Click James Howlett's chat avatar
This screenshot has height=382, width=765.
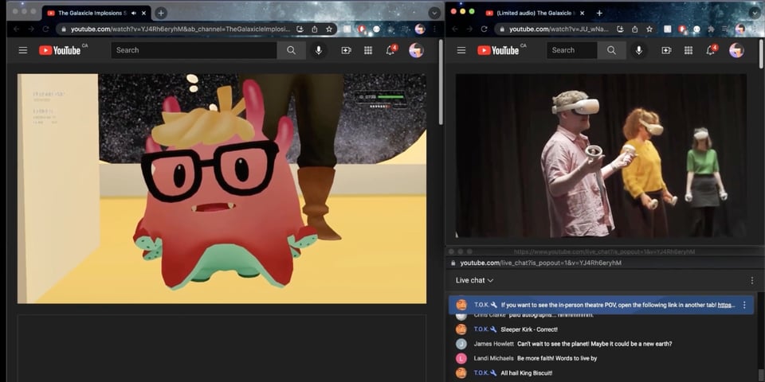(461, 344)
